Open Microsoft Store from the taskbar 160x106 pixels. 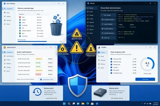pyautogui.click(x=92, y=104)
